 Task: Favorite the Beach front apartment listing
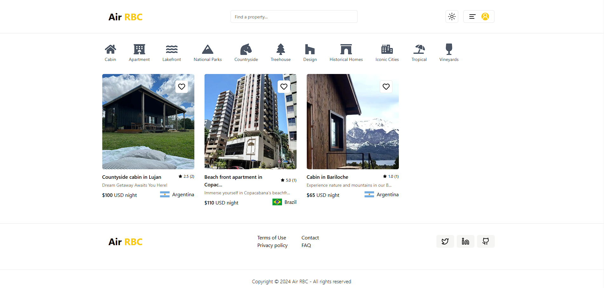(284, 87)
